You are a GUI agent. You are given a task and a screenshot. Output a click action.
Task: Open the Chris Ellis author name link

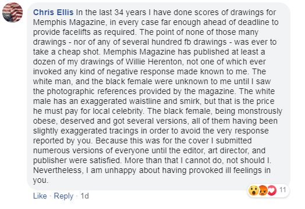[x=54, y=12]
